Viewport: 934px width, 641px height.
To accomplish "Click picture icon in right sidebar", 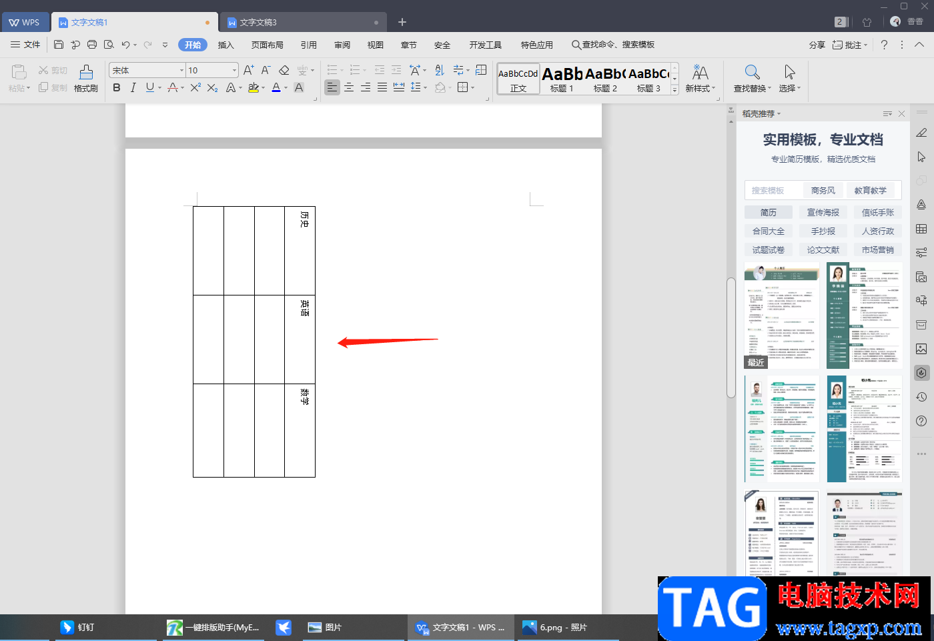I will pyautogui.click(x=921, y=349).
